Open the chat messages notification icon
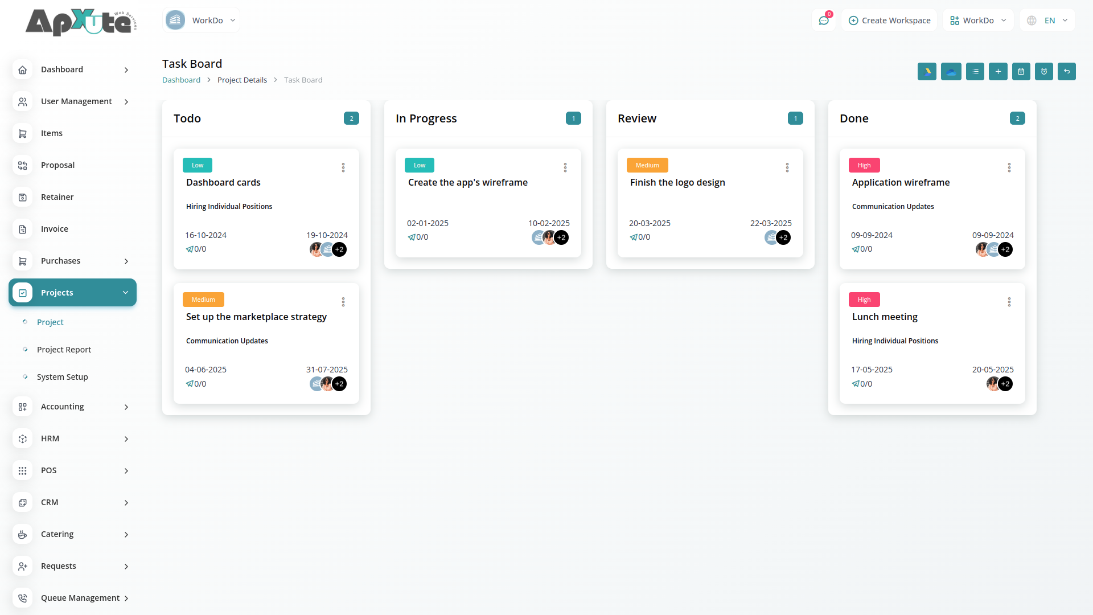The height and width of the screenshot is (615, 1093). coord(824,20)
